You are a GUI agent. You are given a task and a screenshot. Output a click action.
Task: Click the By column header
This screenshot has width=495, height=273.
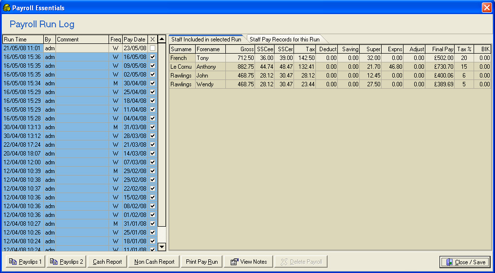point(50,39)
